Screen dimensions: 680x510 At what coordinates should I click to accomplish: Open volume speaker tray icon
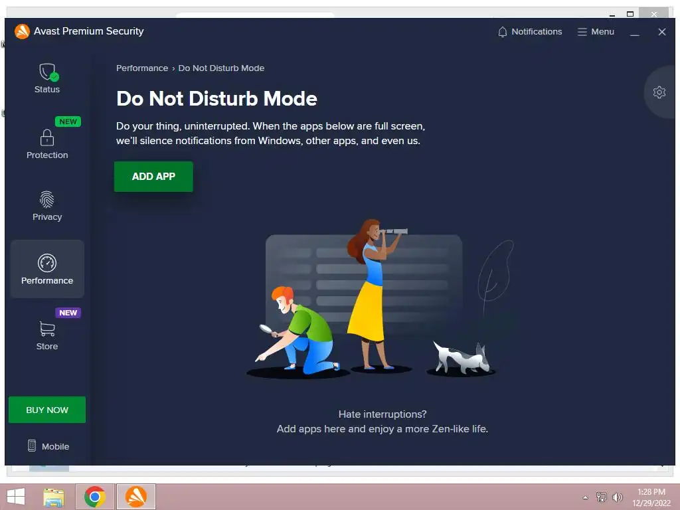point(617,497)
